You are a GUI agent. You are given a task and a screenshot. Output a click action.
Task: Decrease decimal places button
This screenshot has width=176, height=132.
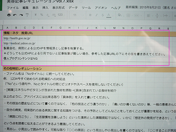pyautogui.click(x=48, y=15)
